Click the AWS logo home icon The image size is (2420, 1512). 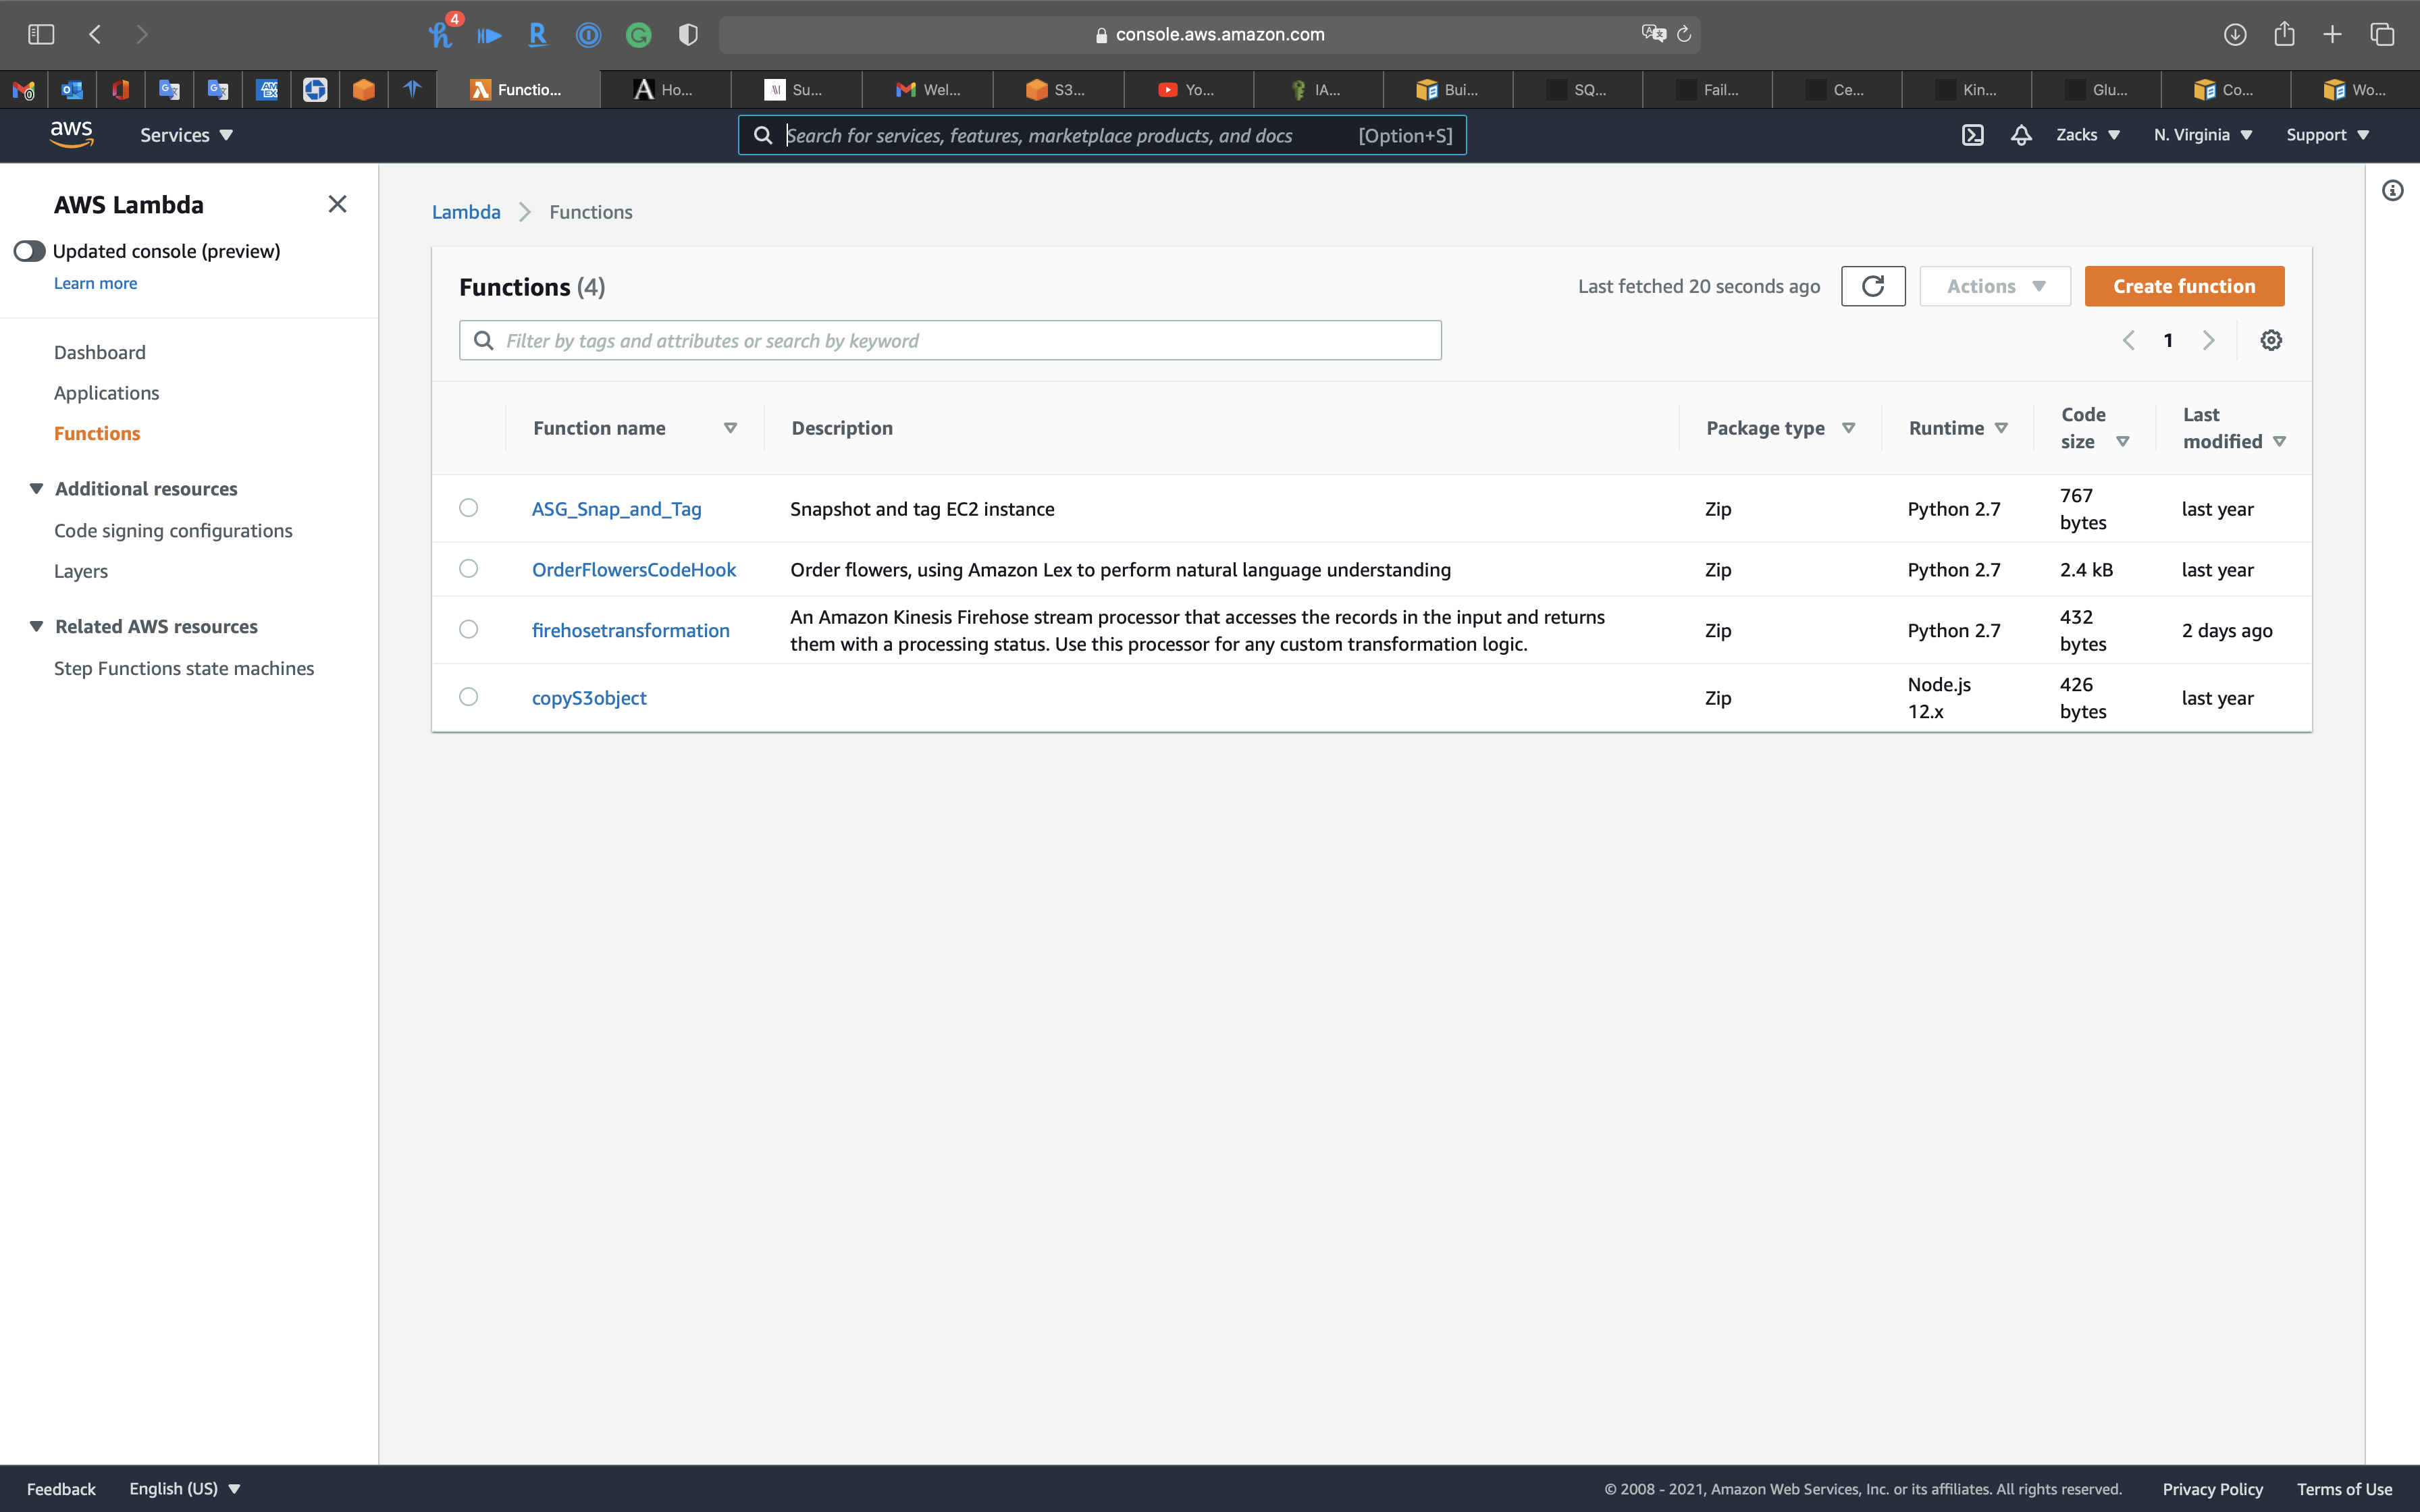[71, 134]
